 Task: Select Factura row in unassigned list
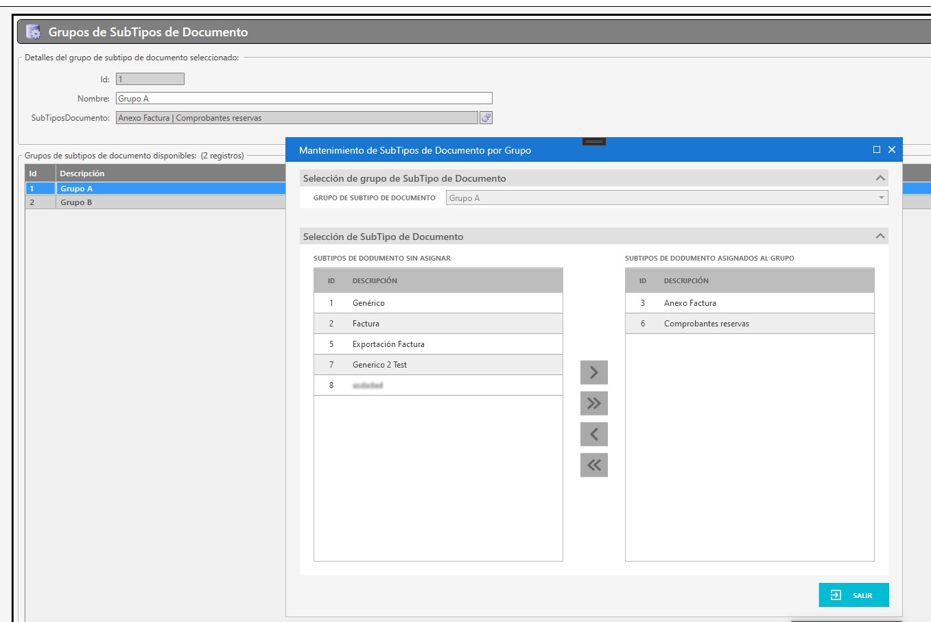coord(438,324)
